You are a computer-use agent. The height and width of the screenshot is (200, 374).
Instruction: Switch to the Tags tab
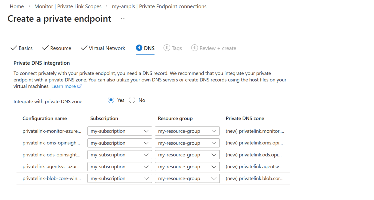pos(177,48)
